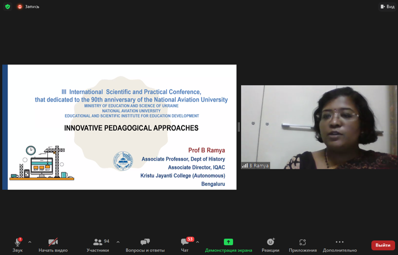Image resolution: width=398 pixels, height=255 pixels.
Task: Open the Вид view menu
Action: tap(387, 7)
